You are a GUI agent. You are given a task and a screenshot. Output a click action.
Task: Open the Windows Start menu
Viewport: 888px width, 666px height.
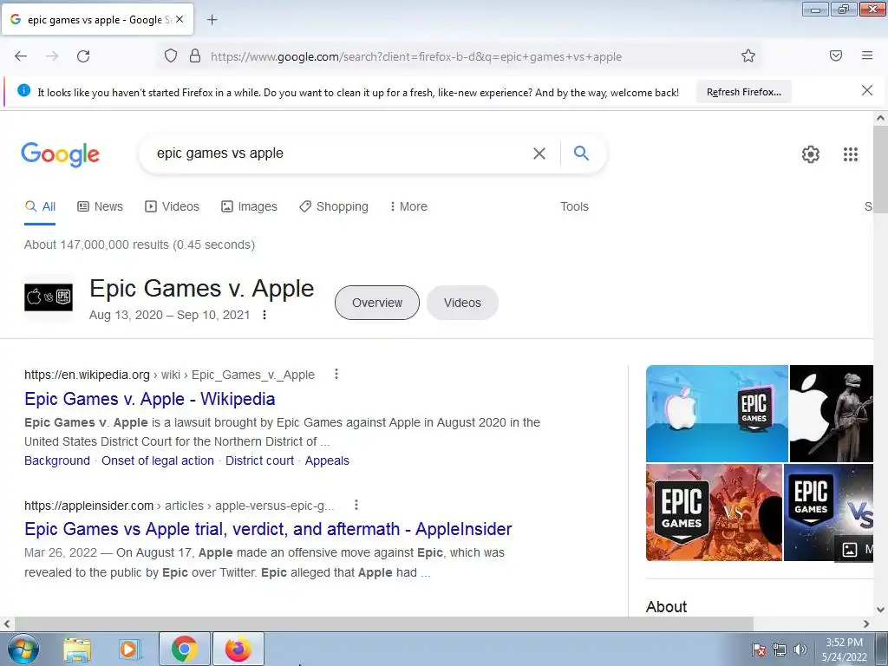tap(22, 649)
